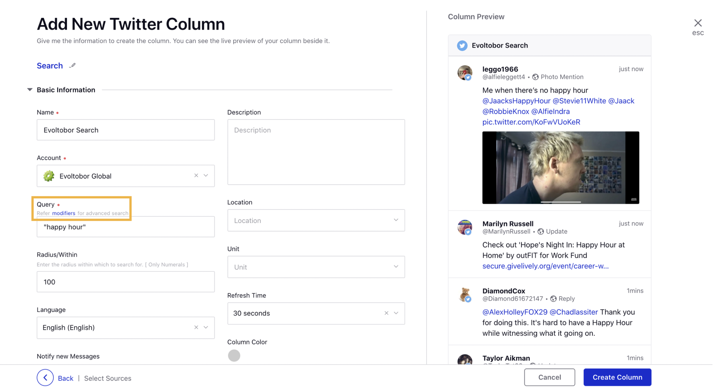Click the @Diamond61672147 handle
The image size is (716, 392).
point(513,299)
